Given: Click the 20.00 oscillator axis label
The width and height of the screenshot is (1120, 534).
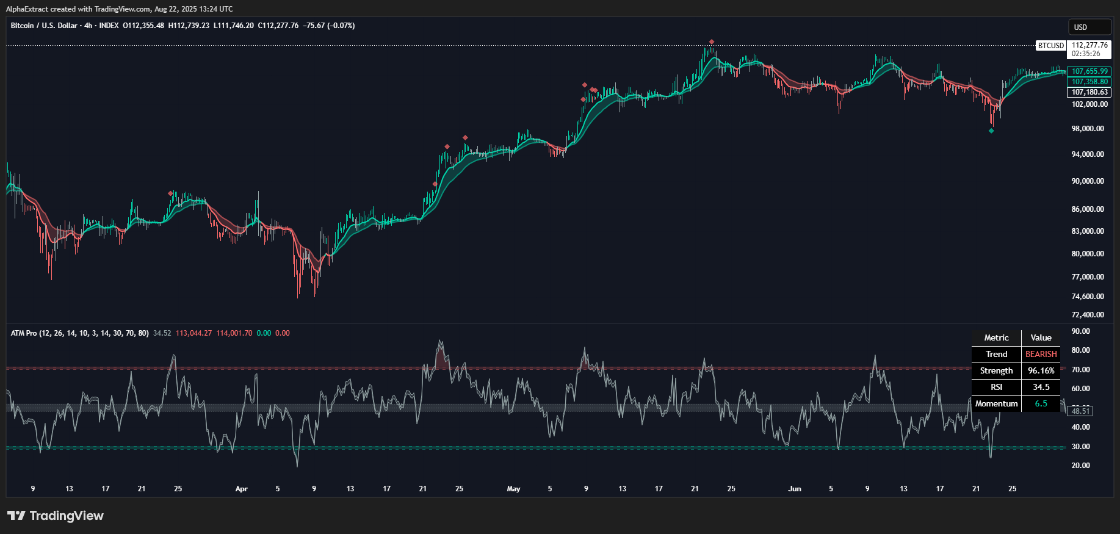Looking at the screenshot, I should pos(1080,466).
